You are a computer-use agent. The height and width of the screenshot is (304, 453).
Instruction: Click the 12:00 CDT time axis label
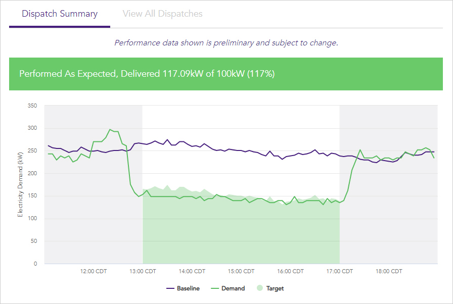pyautogui.click(x=94, y=271)
